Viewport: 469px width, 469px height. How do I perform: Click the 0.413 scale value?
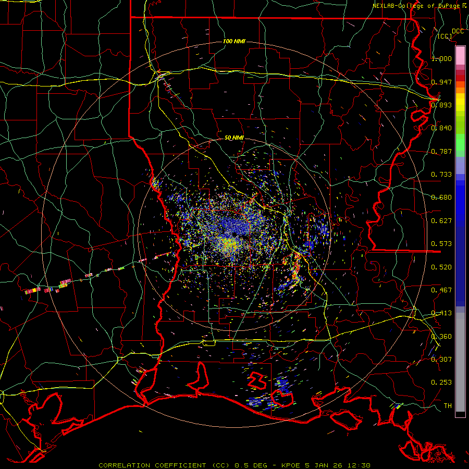(x=441, y=313)
